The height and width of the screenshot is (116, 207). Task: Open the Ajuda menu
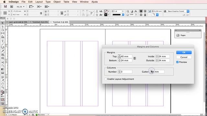tap(94, 2)
